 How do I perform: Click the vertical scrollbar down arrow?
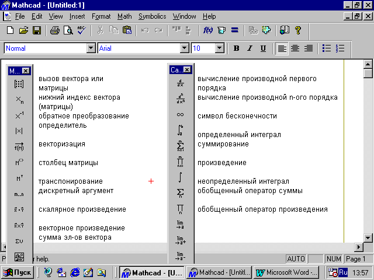coord(368,237)
